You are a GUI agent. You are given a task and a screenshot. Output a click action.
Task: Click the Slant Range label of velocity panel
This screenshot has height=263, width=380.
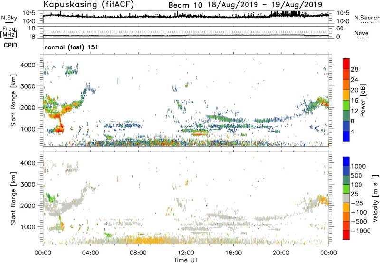[13, 198]
